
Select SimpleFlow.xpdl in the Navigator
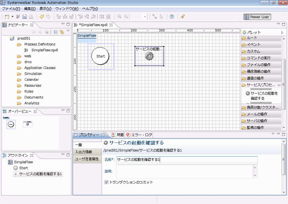tap(45, 50)
